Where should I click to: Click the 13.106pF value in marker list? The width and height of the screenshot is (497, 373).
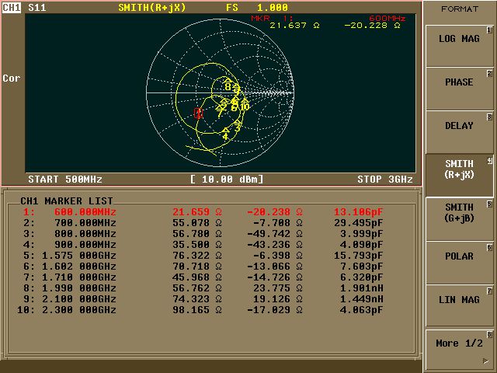(359, 212)
